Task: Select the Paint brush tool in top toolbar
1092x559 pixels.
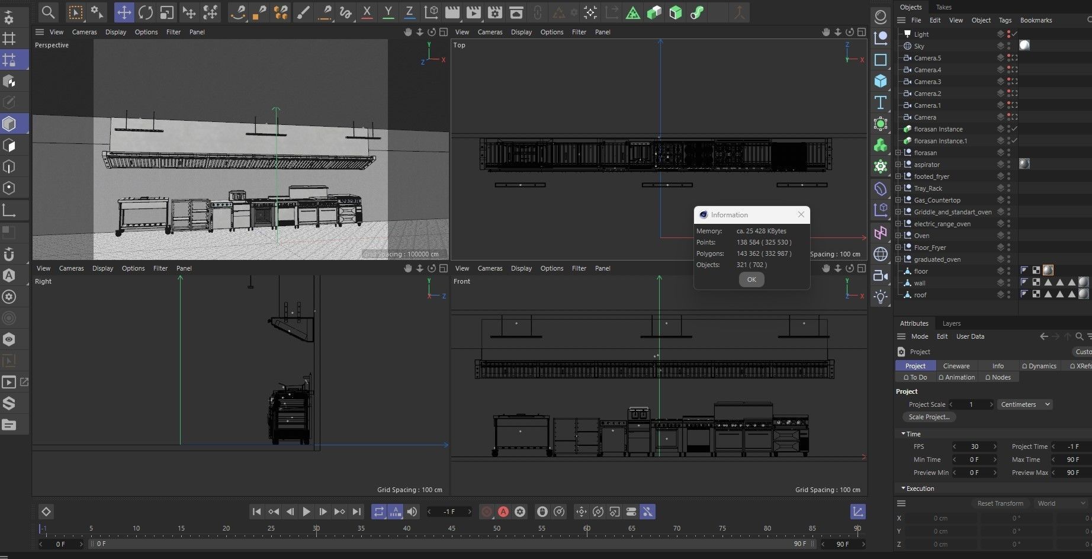Action: [x=303, y=12]
